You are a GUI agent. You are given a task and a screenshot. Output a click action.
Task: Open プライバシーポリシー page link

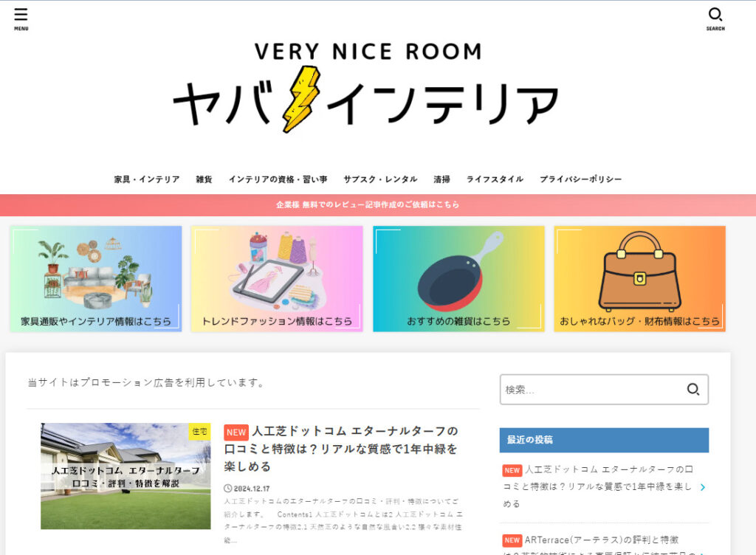[580, 179]
